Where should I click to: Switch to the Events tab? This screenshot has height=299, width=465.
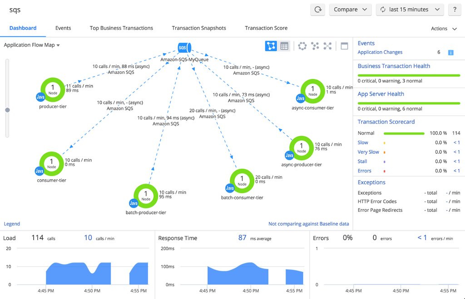pyautogui.click(x=63, y=28)
